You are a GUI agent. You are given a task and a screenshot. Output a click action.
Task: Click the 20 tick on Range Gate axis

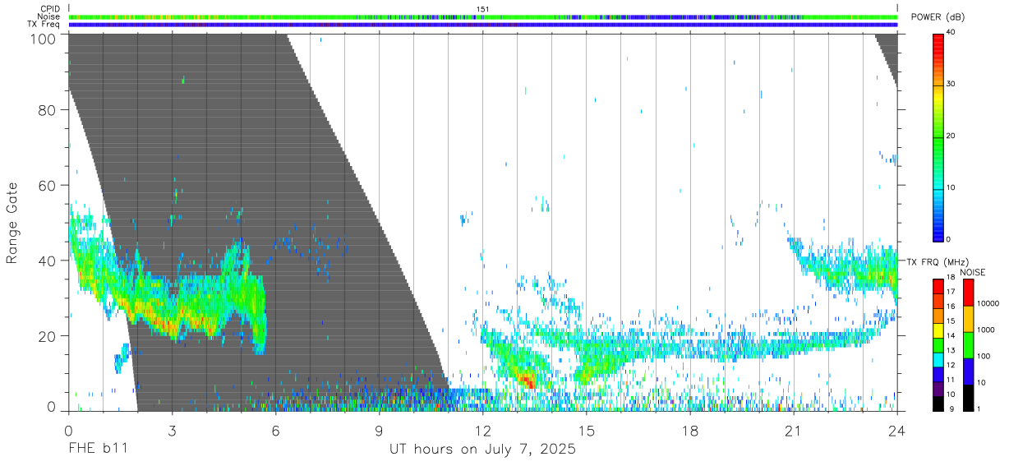click(46, 336)
